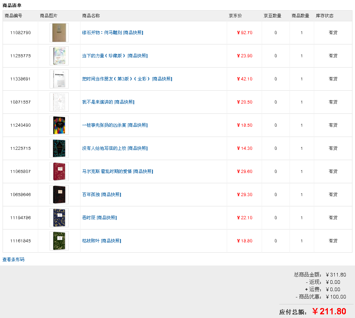The width and height of the screenshot is (355, 318).
Task: Click the cover thumbnail for item 11225715
Action: [59, 148]
